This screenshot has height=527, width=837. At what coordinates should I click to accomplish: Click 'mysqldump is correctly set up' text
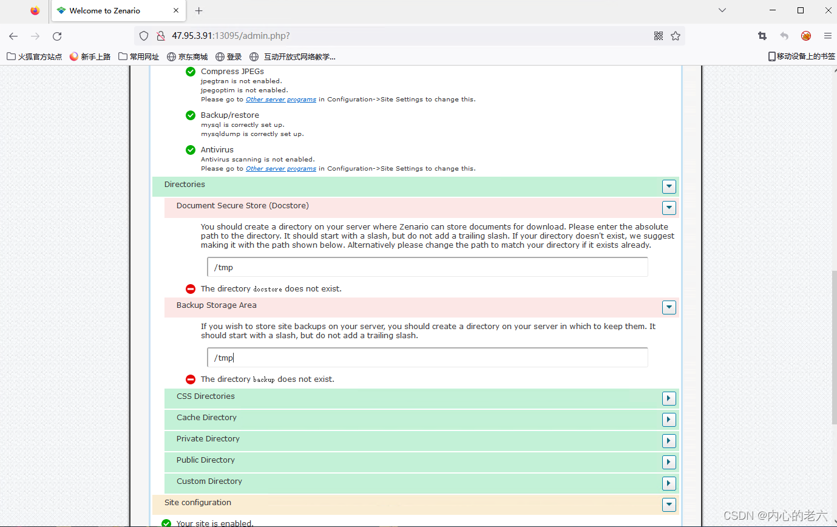click(x=252, y=134)
